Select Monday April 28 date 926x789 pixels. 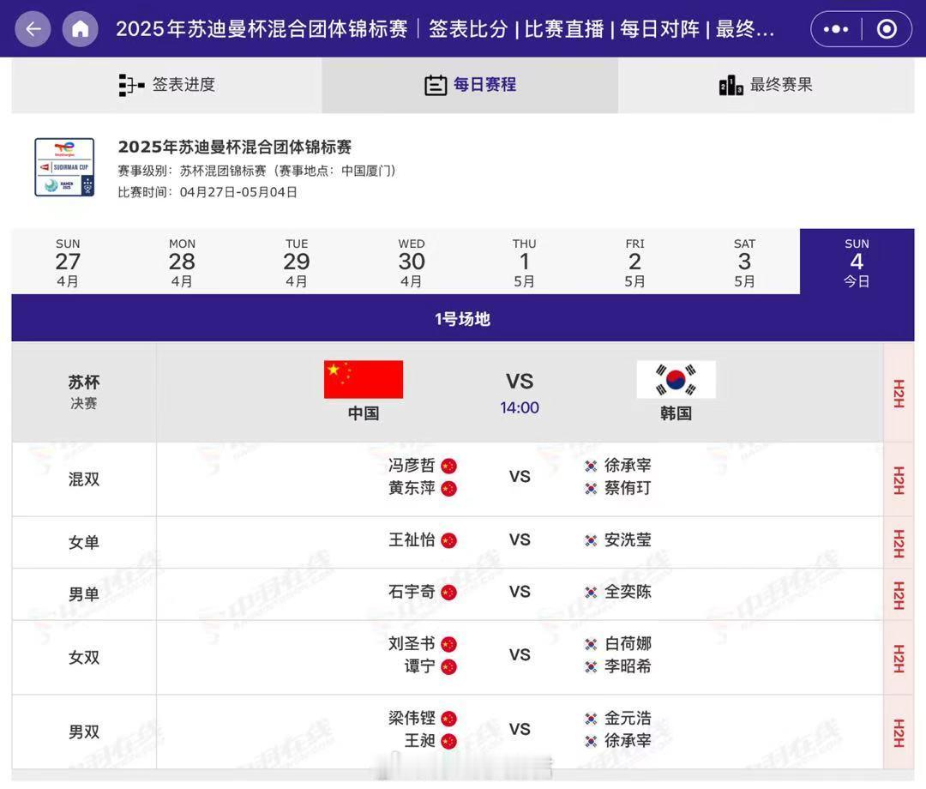coord(182,262)
